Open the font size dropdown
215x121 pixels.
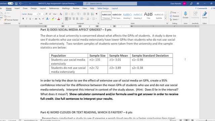pyautogui.click(x=44, y=14)
